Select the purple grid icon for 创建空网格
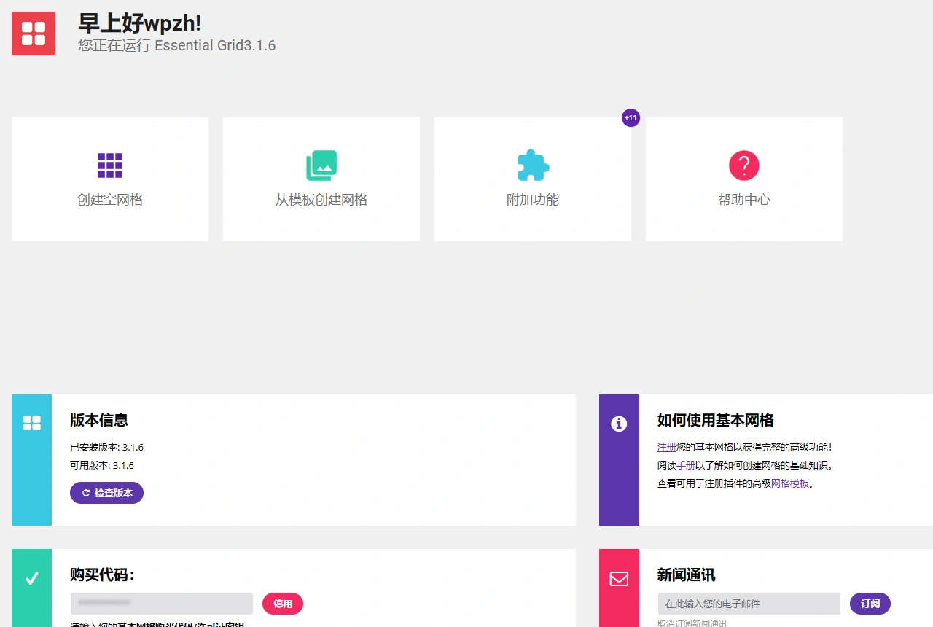 pos(109,165)
